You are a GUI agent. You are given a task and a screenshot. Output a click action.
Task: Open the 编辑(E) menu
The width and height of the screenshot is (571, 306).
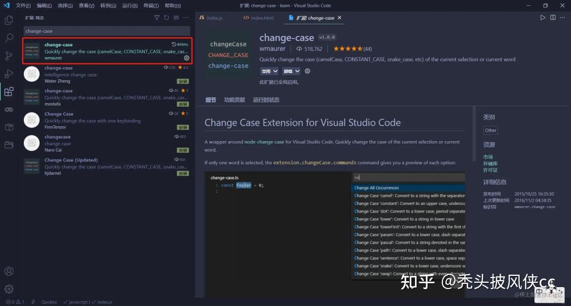44,5
